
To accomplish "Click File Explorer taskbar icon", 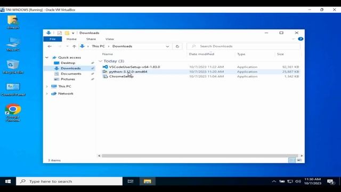I will point(147,181).
